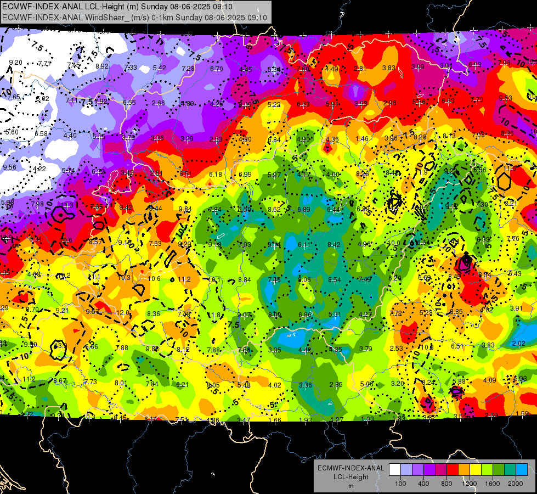This screenshot has width=537, height=494.
Task: Click the grid value 7.28
Action: [188, 68]
